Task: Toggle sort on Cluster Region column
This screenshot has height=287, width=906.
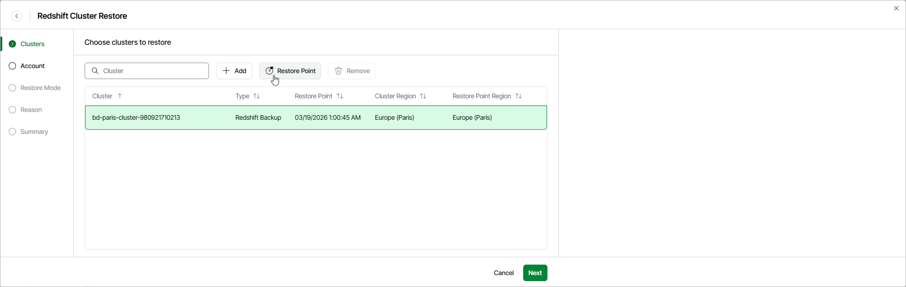Action: (423, 96)
